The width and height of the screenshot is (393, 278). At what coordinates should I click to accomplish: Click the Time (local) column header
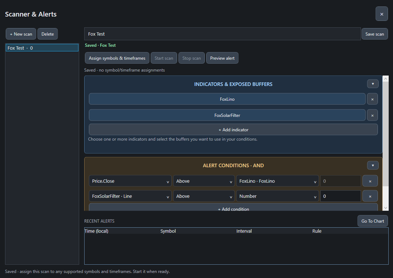[96, 231]
